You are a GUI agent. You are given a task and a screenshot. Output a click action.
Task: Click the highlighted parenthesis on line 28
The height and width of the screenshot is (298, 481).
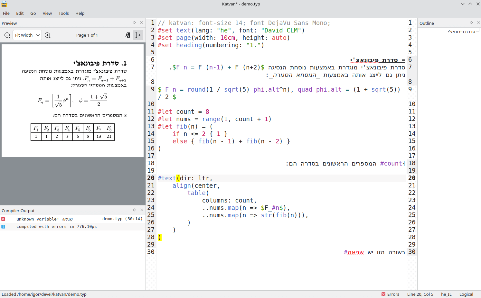159,237
